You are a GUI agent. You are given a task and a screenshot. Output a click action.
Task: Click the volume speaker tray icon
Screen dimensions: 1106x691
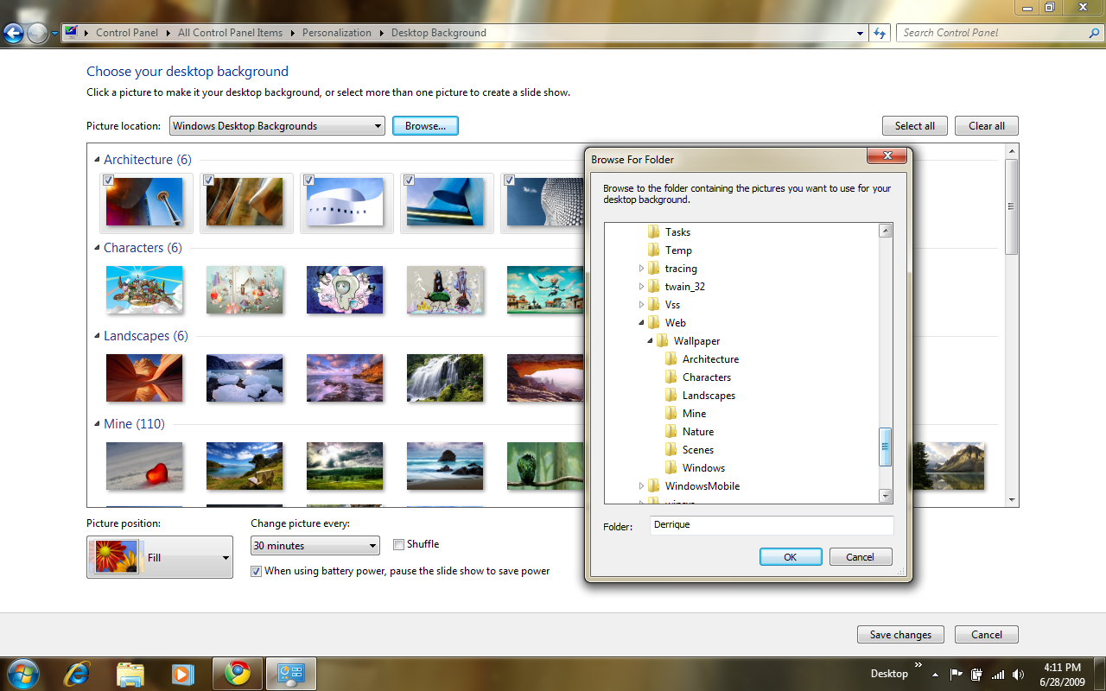click(1019, 674)
